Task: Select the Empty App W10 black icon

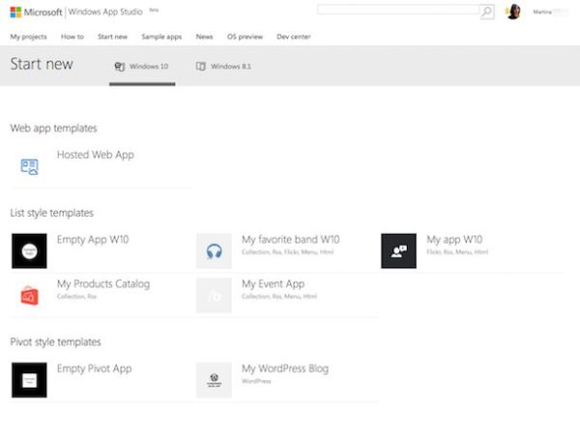Action: (x=29, y=250)
